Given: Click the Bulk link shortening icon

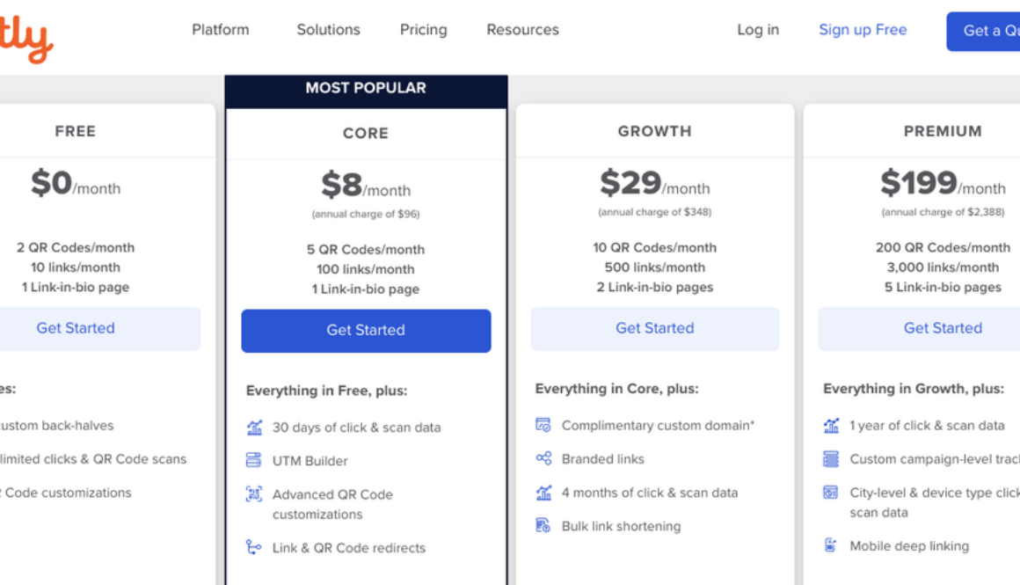Looking at the screenshot, I should click(x=544, y=524).
